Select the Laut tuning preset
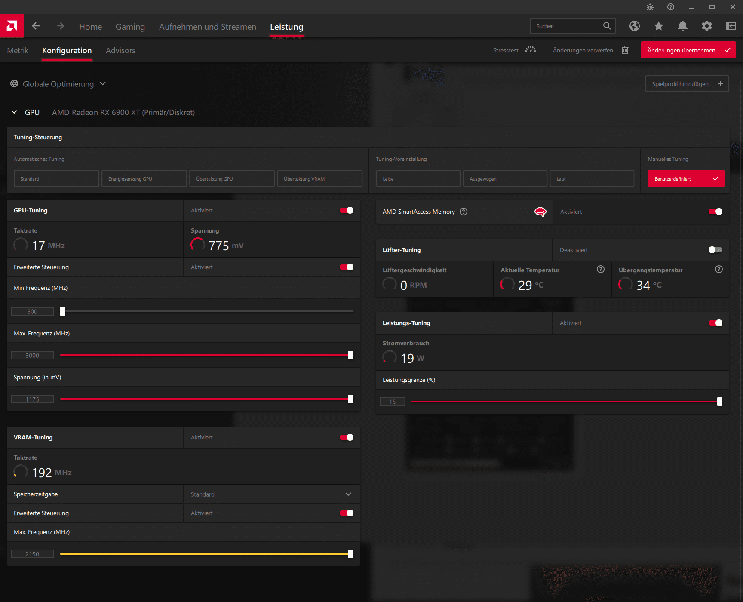The height and width of the screenshot is (602, 743). click(x=592, y=178)
